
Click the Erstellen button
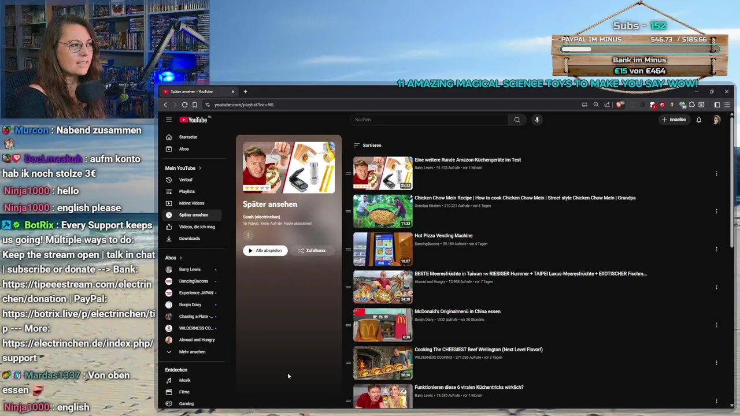(674, 120)
